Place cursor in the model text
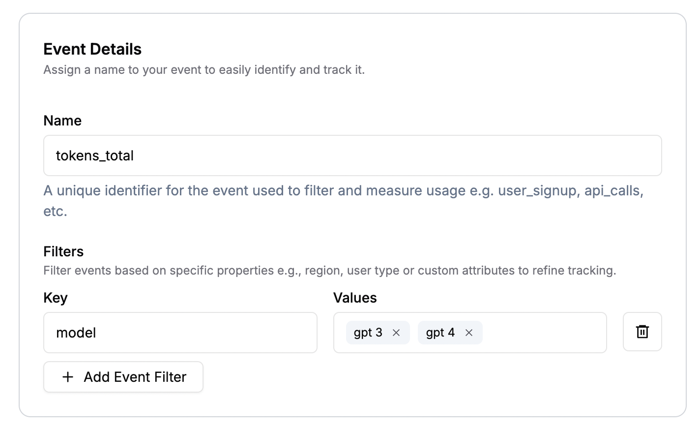This screenshot has height=432, width=700. pyautogui.click(x=76, y=333)
